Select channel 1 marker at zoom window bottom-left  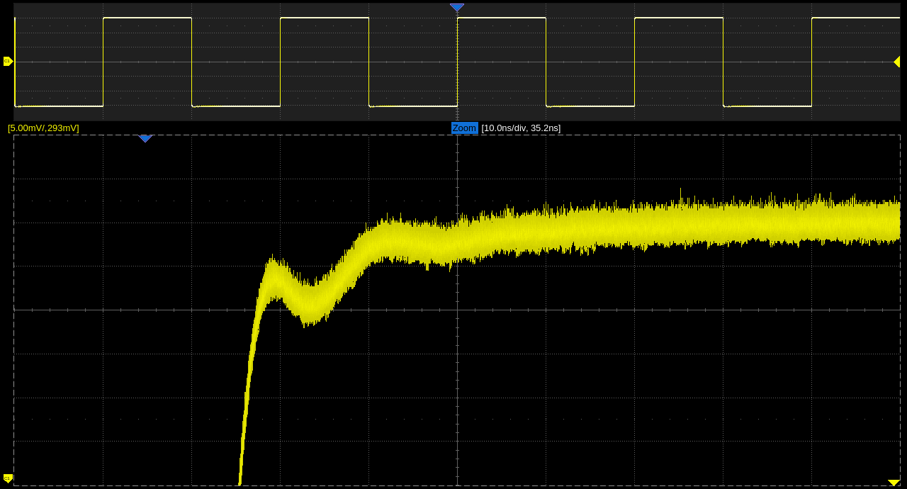tap(8, 478)
